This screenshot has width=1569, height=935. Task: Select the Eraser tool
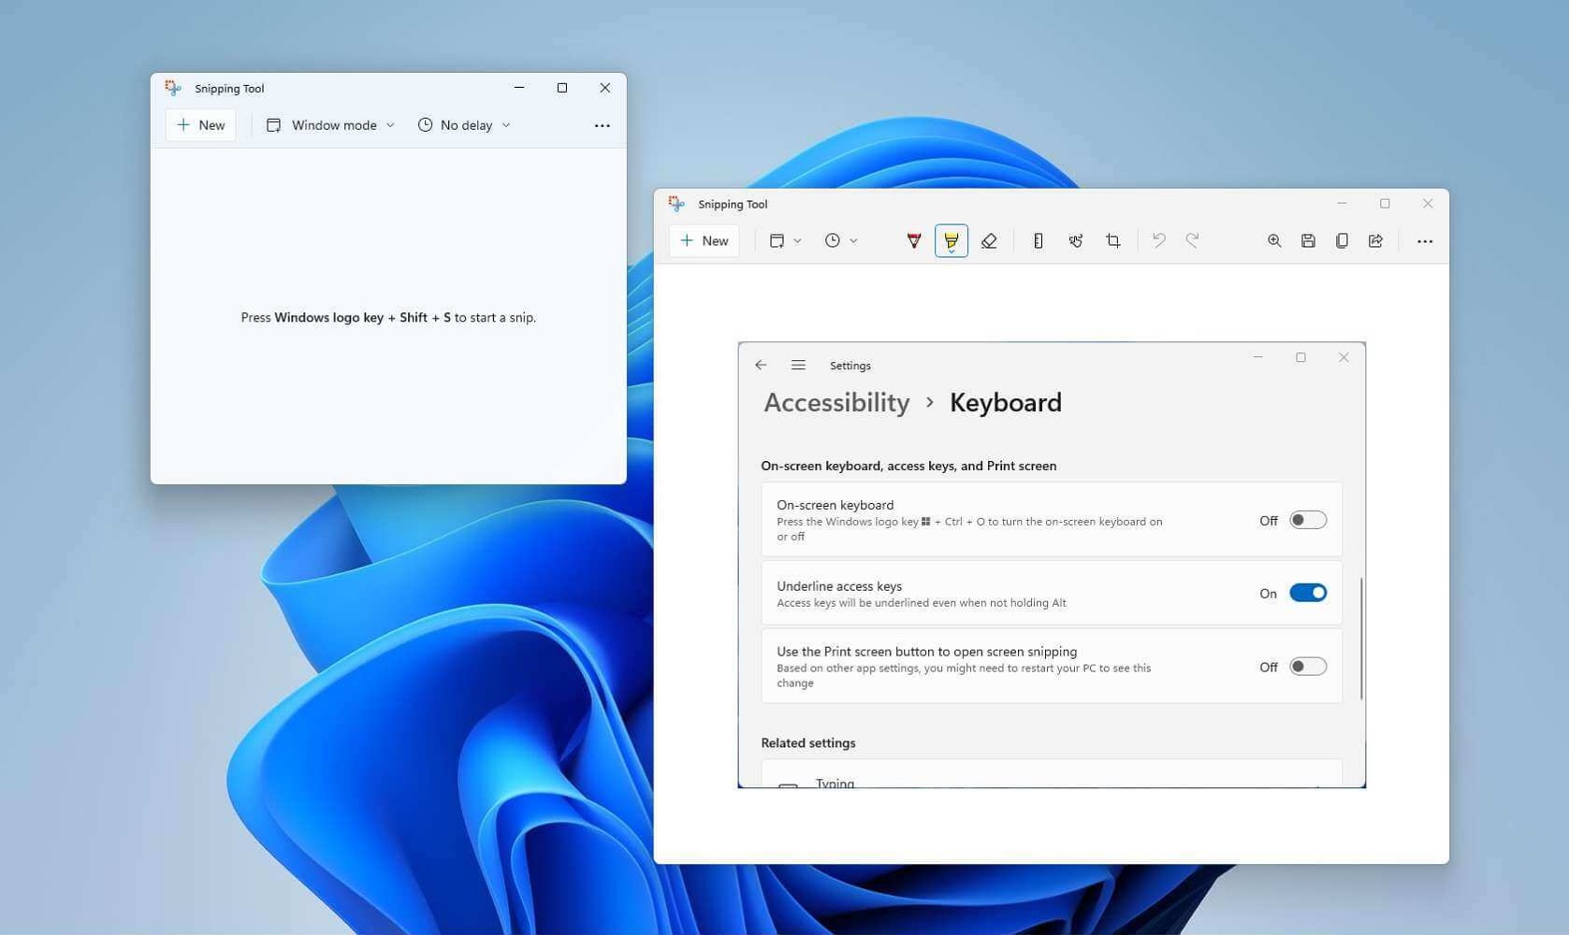pyautogui.click(x=989, y=241)
